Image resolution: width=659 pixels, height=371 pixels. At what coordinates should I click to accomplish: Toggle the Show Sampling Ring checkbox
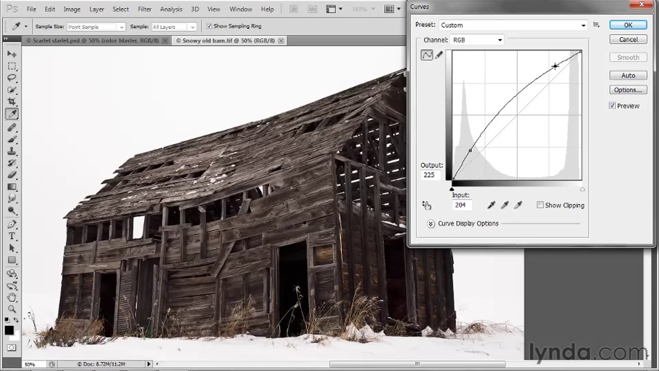(209, 26)
